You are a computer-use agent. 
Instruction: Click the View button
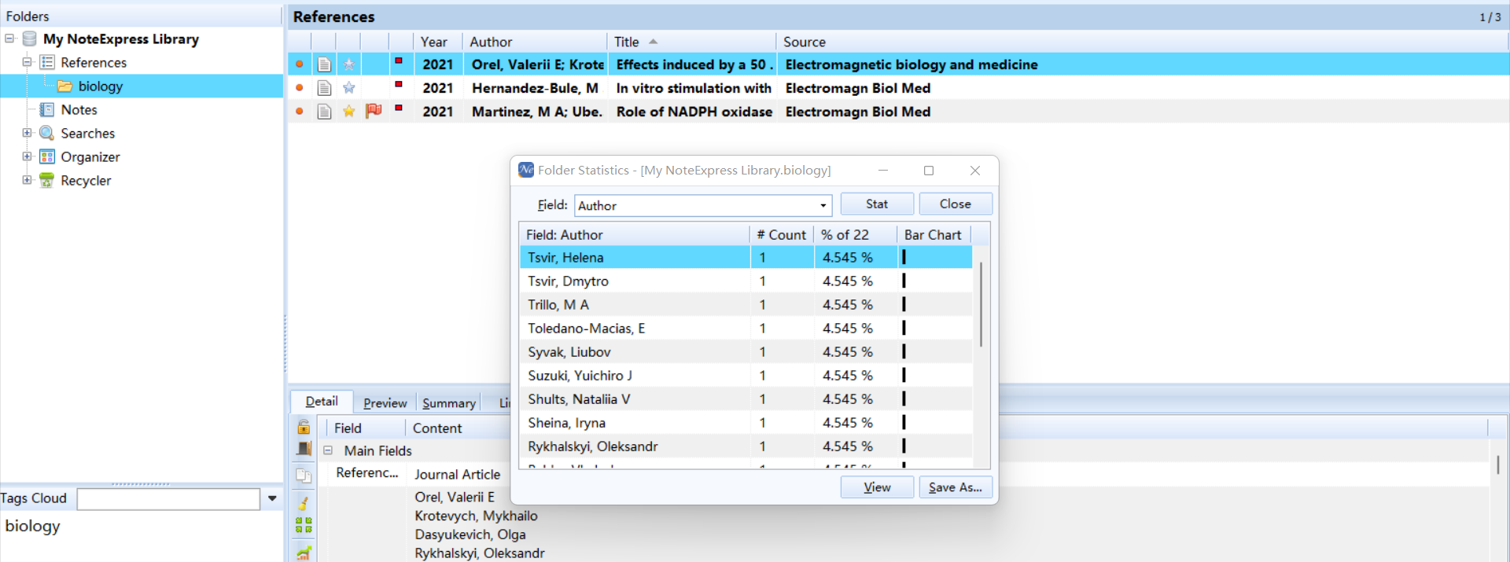click(877, 487)
